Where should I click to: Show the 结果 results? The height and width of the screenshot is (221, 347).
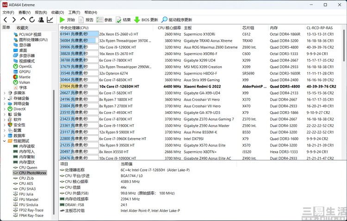[x=123, y=20]
